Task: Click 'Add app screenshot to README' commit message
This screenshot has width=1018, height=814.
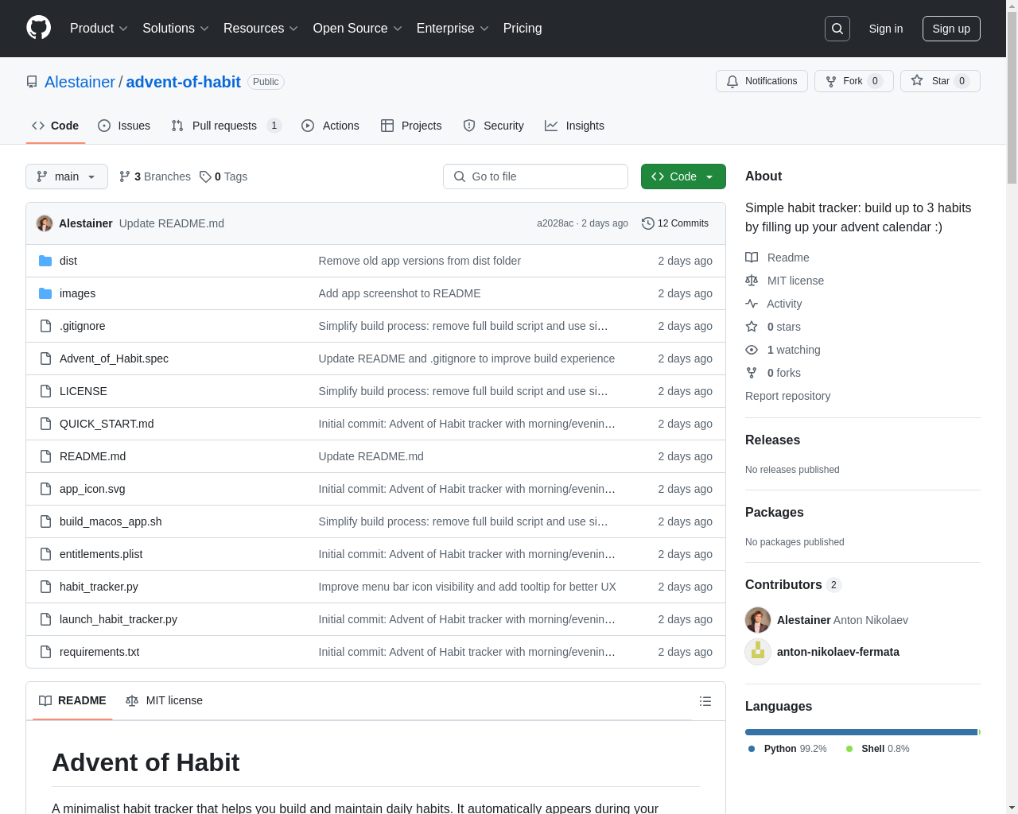Action: tap(399, 293)
